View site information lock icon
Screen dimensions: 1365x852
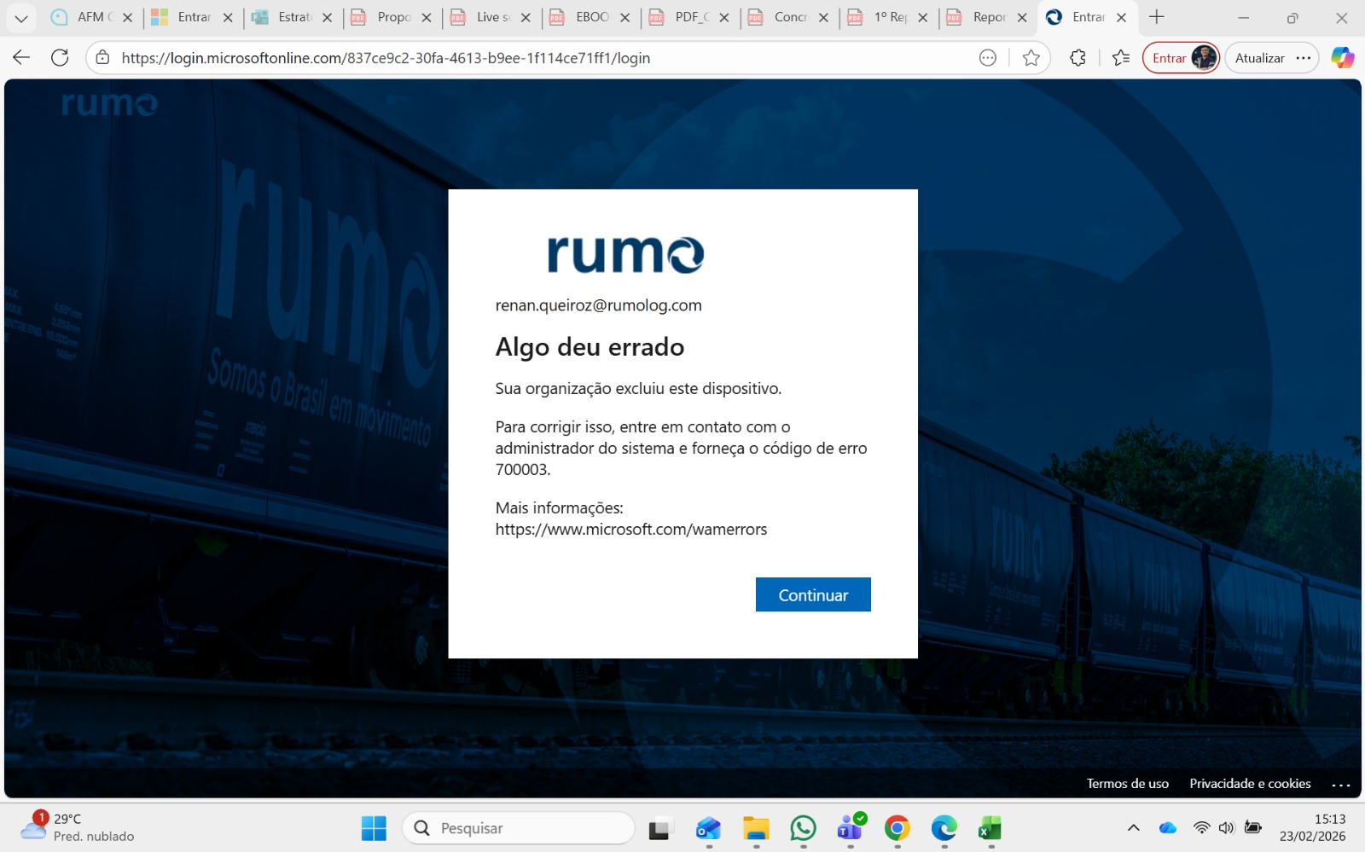point(102,58)
